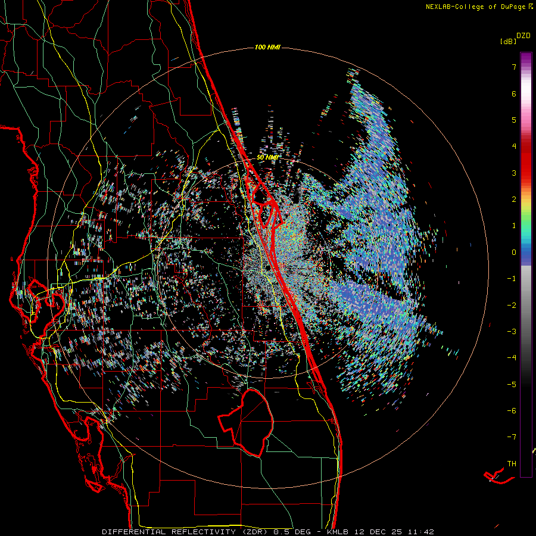536x536 pixels.
Task: Click the 100 NMI range ring label
Action: (x=267, y=47)
